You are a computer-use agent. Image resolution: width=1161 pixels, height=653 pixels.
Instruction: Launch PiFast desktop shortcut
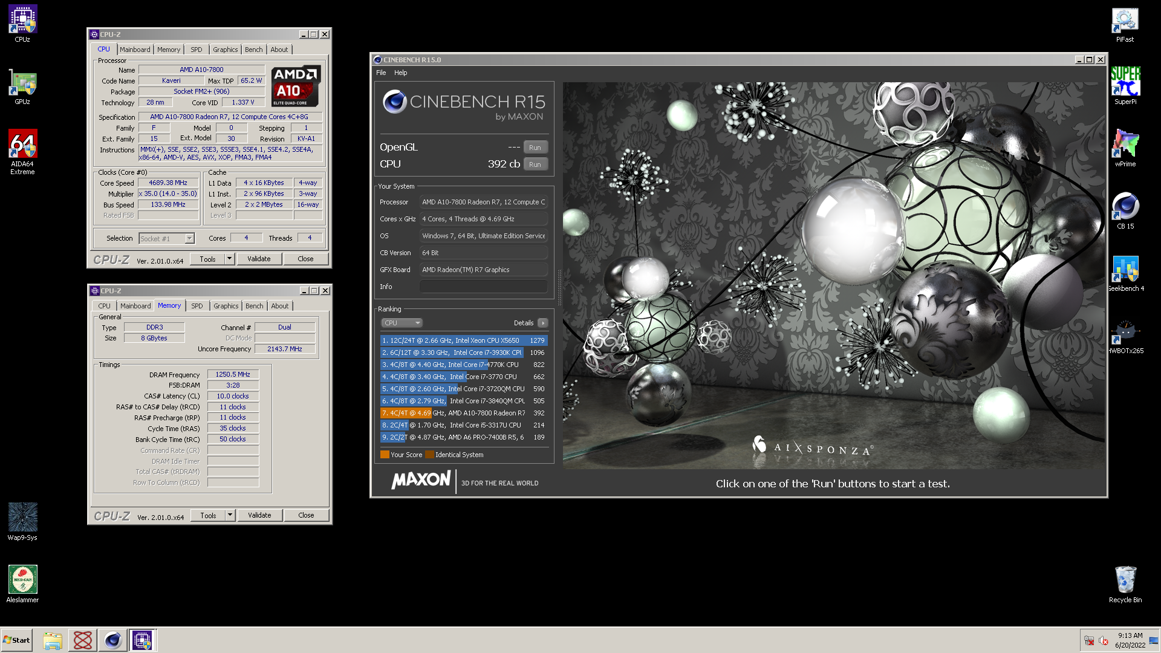[1125, 24]
